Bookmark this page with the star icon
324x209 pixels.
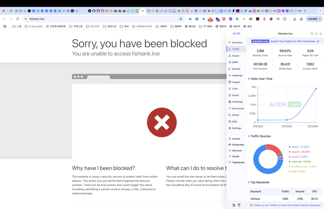tap(181, 19)
